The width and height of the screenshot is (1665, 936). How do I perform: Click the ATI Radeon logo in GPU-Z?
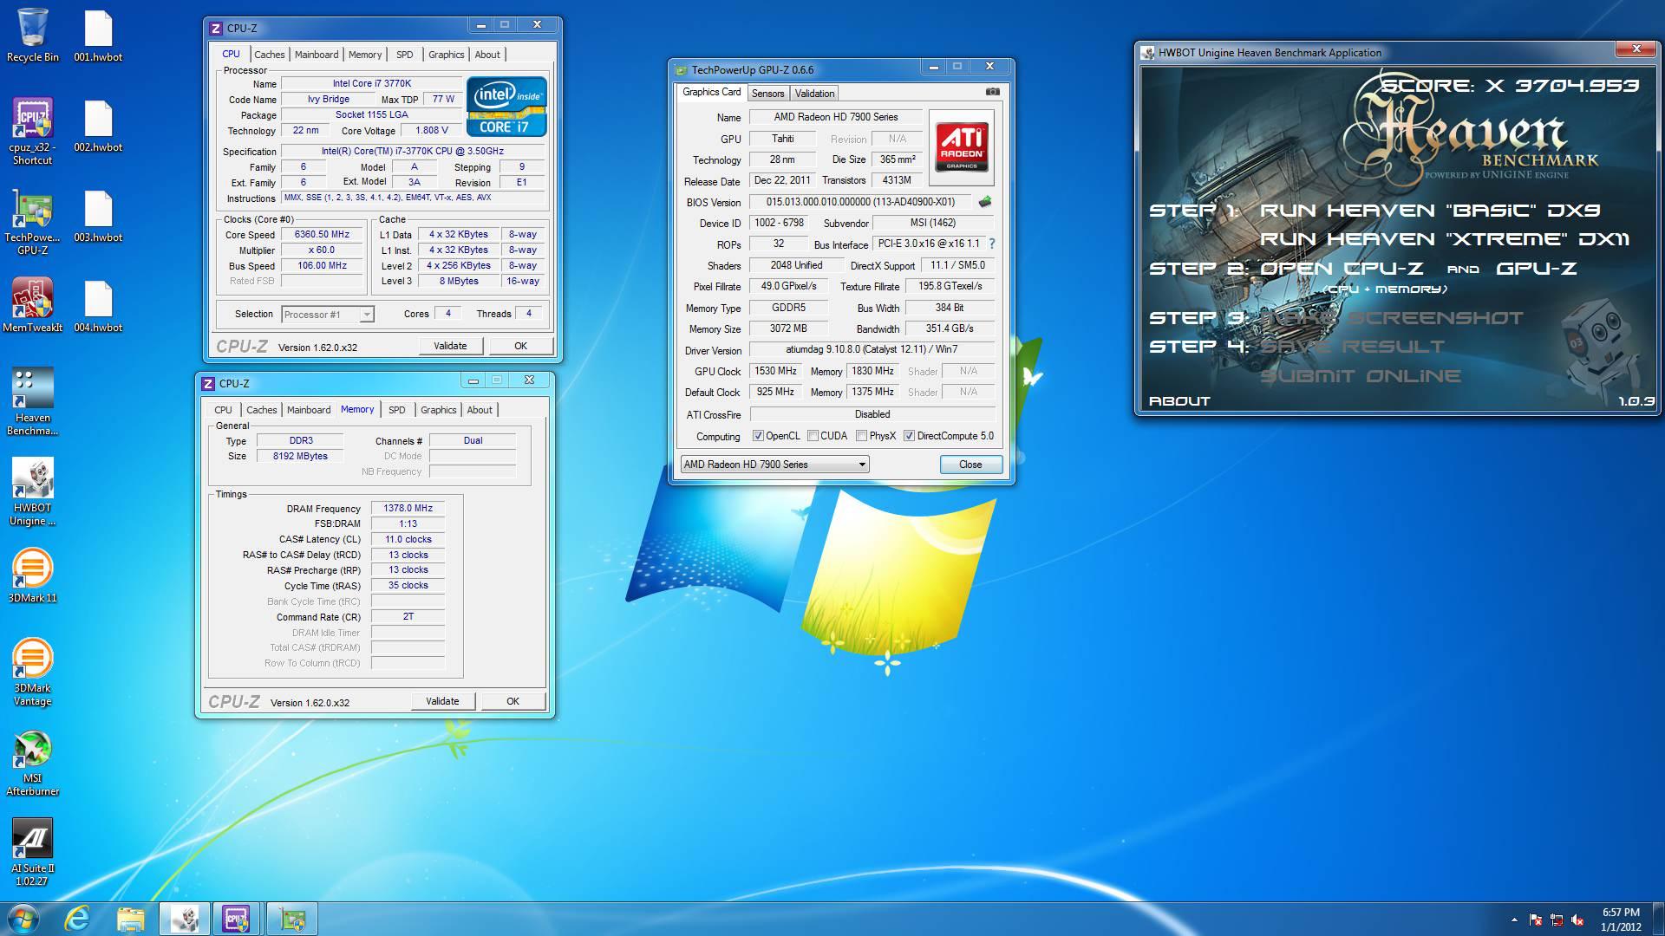tap(961, 147)
